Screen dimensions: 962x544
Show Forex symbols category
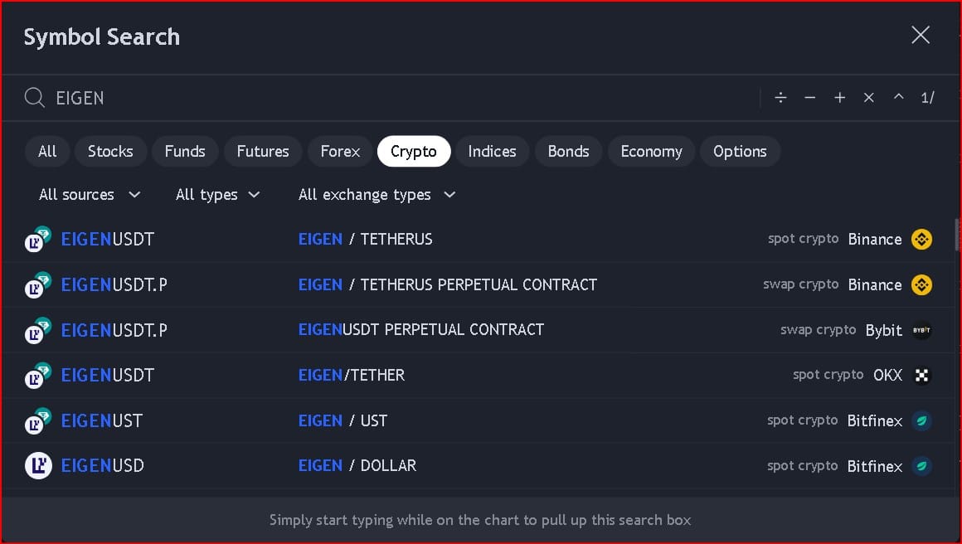coord(340,152)
